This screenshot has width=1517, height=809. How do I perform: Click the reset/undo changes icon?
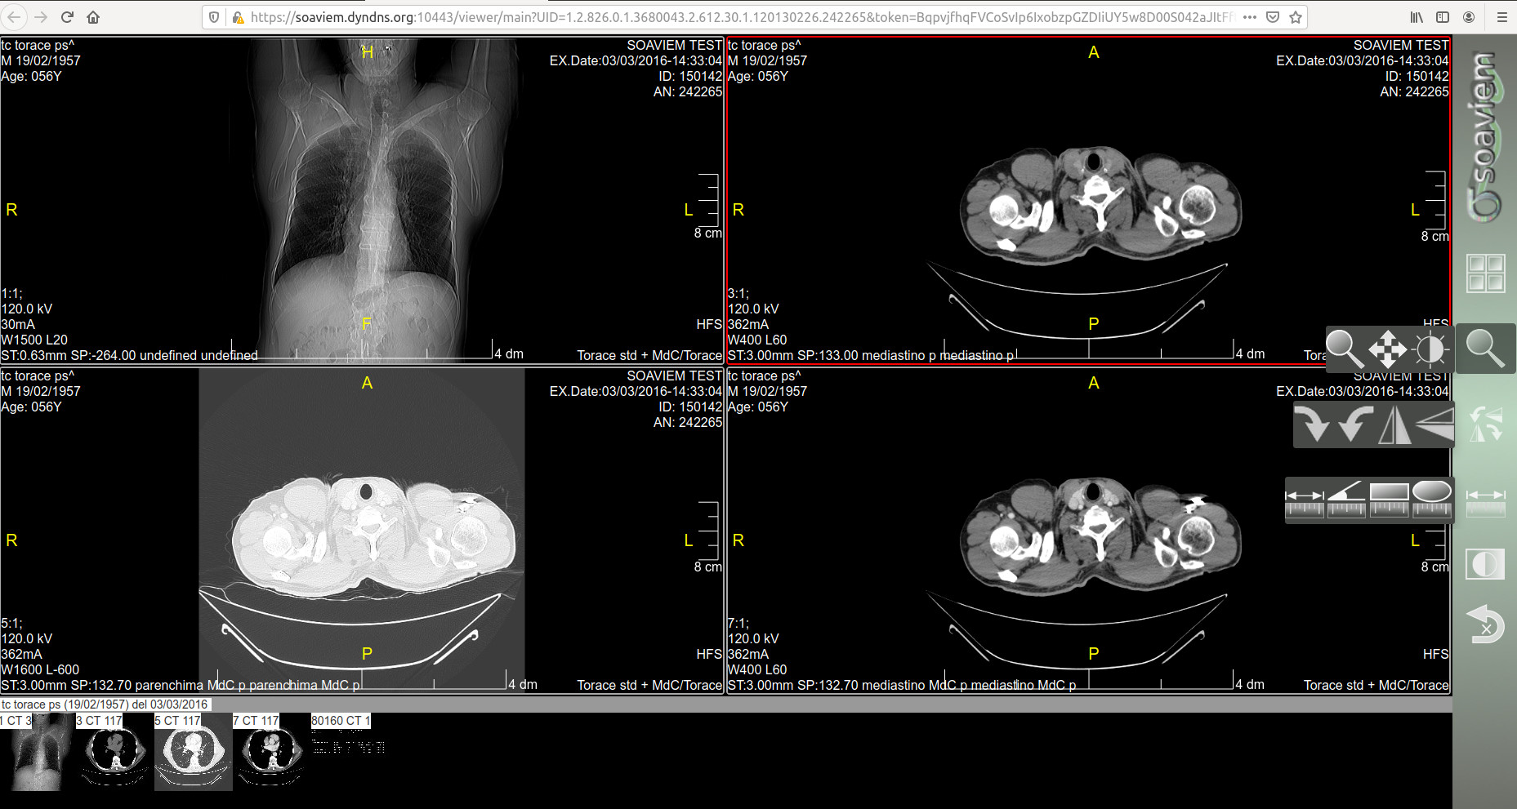(x=1485, y=625)
